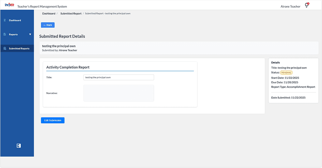Viewport: 322px width, 168px height.
Task: Open the Airone Teacher user menu
Action: pos(291,6)
